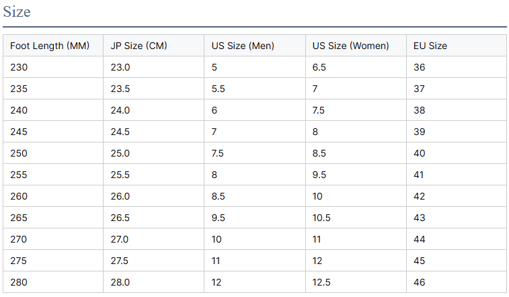Click EU size 41 in the table

[420, 175]
